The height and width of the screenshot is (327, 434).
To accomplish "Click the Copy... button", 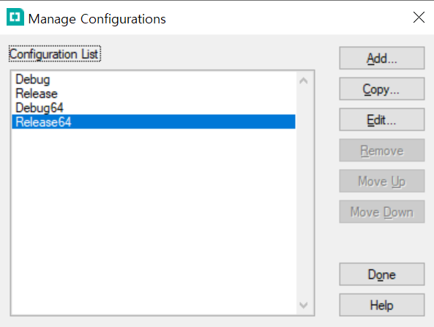I will pyautogui.click(x=382, y=89).
